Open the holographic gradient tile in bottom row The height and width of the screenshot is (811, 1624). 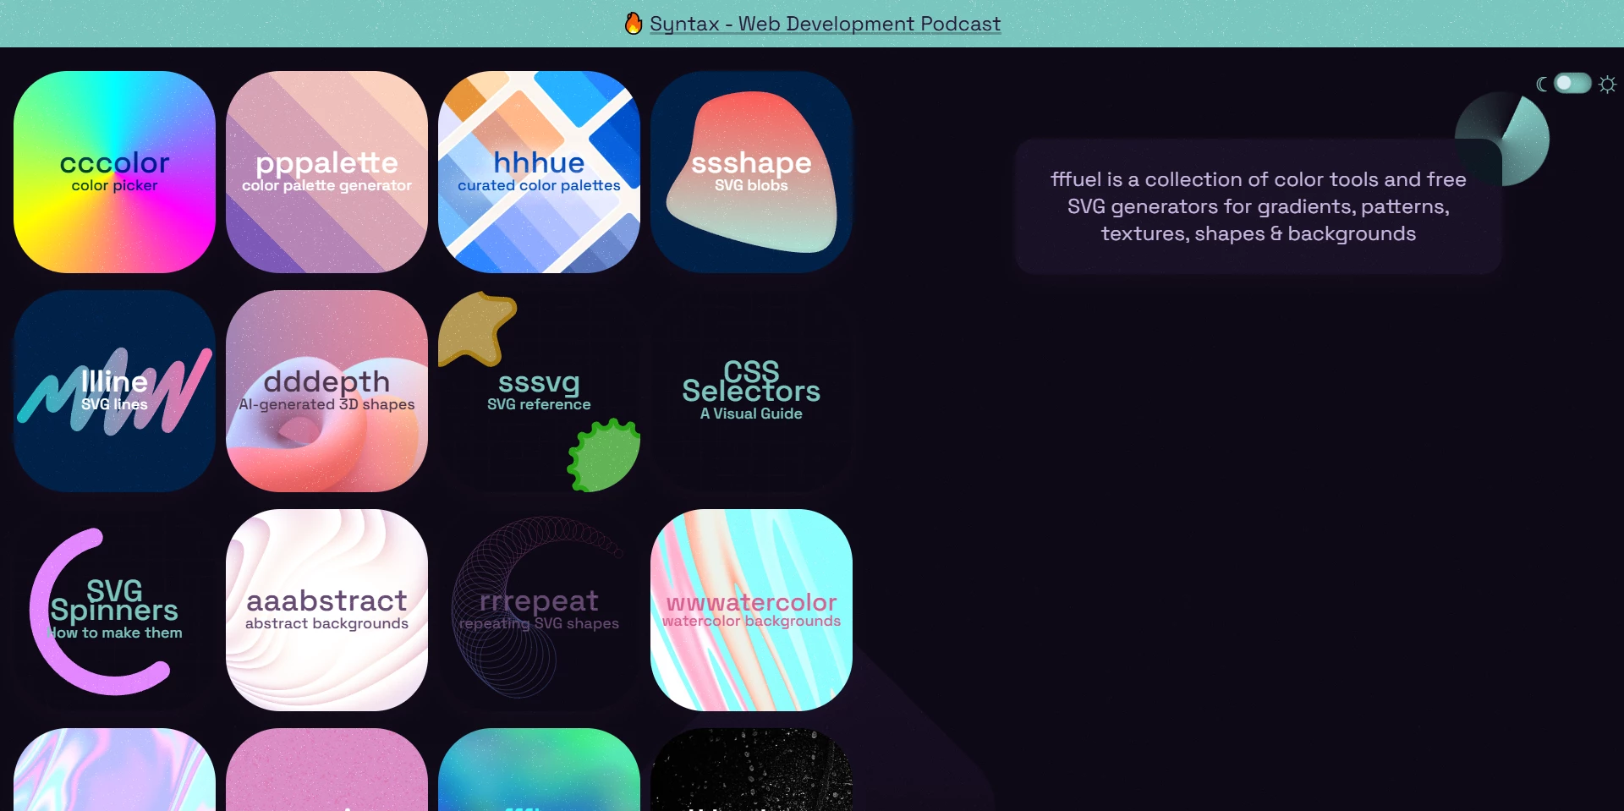point(114,770)
